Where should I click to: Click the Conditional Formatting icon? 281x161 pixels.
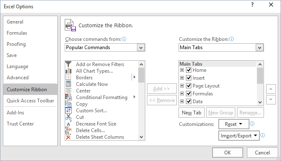(68, 97)
